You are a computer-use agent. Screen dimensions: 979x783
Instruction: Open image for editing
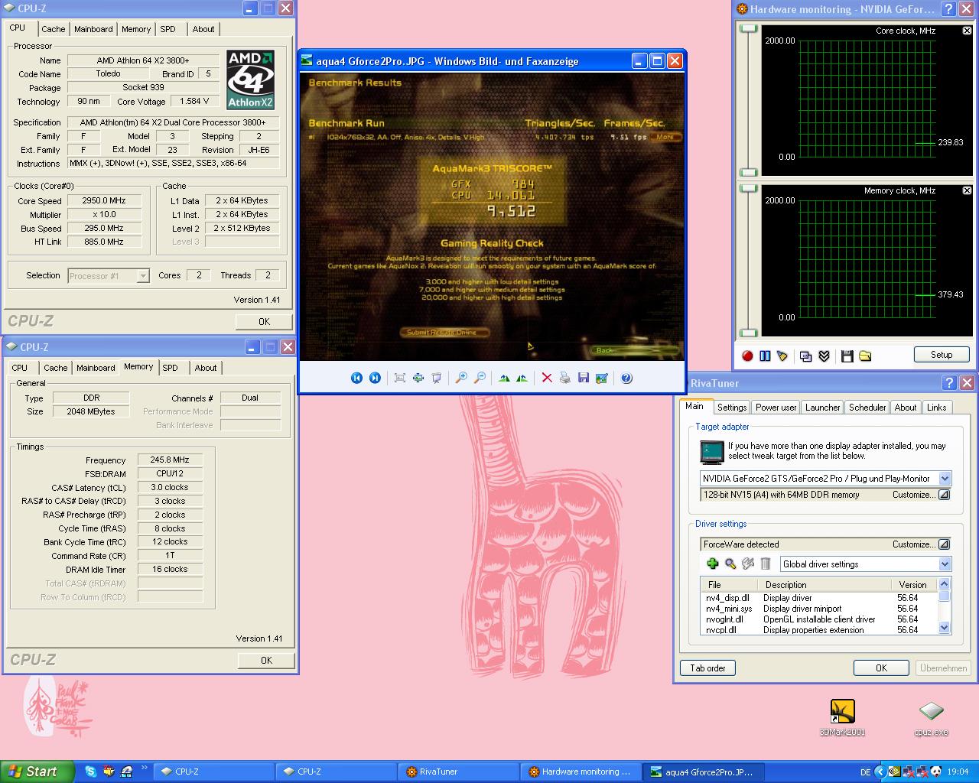[x=601, y=378]
